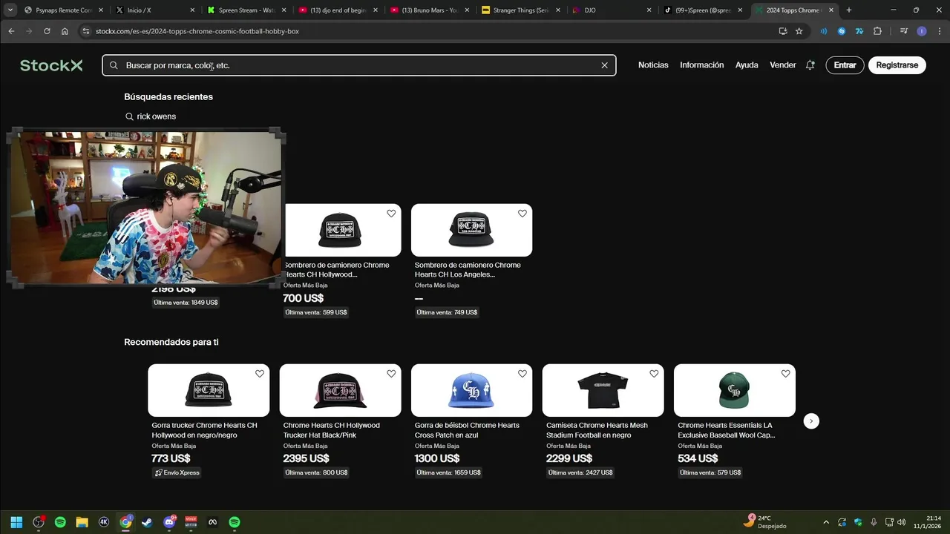Screen dimensions: 950x534
Task: Click the Última venta: 1659 US$ label
Action: pyautogui.click(x=448, y=472)
